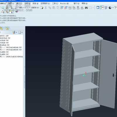117x117 pixels.
Task: Open the 应用程序 (Applications) menu
Action: pos(45,4)
